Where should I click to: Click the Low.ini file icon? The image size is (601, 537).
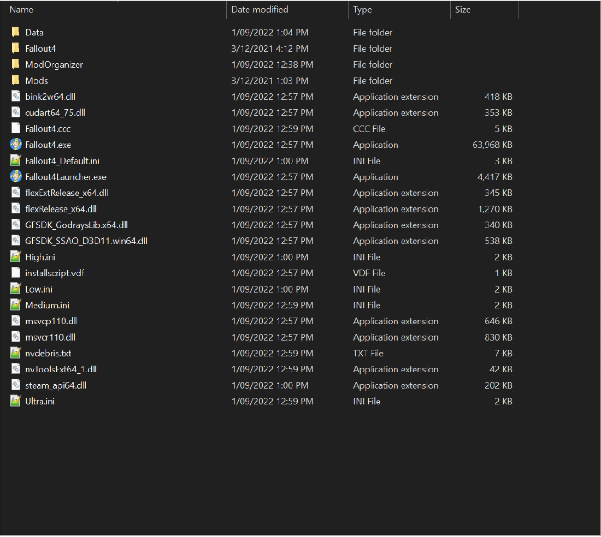pos(15,289)
